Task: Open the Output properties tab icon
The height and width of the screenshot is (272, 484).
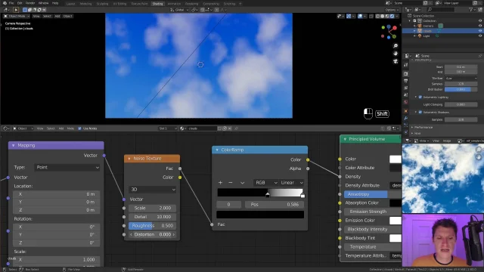Action: pyautogui.click(x=406, y=81)
